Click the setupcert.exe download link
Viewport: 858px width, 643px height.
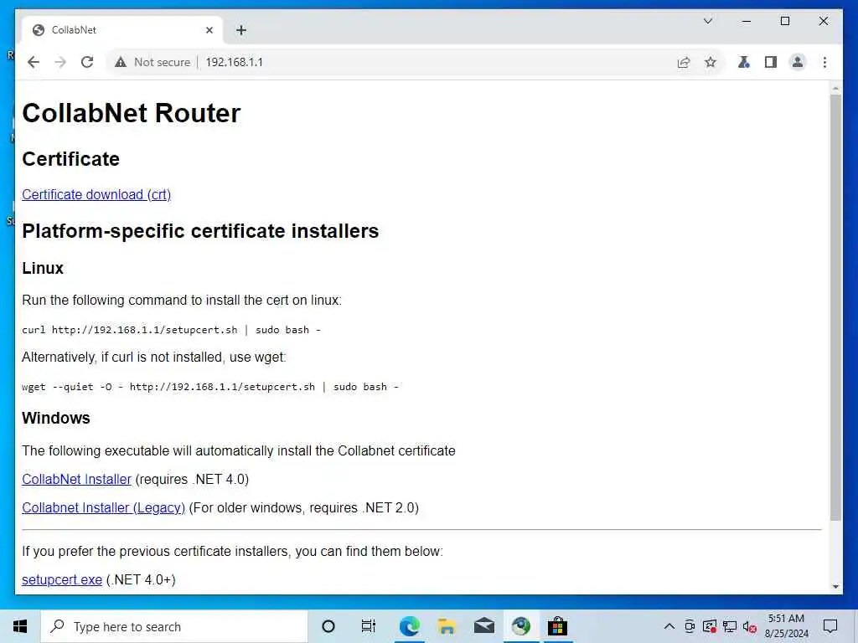pyautogui.click(x=62, y=580)
